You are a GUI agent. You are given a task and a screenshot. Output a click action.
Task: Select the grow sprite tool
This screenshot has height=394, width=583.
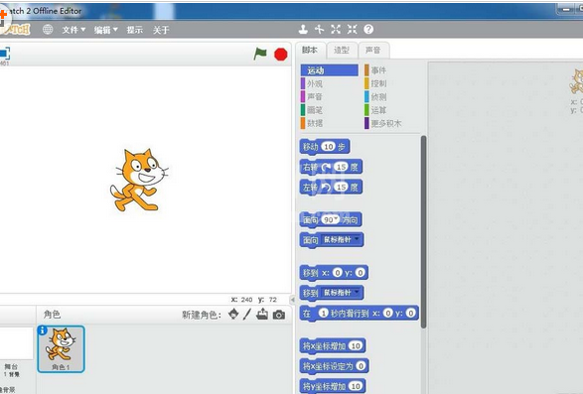(336, 30)
